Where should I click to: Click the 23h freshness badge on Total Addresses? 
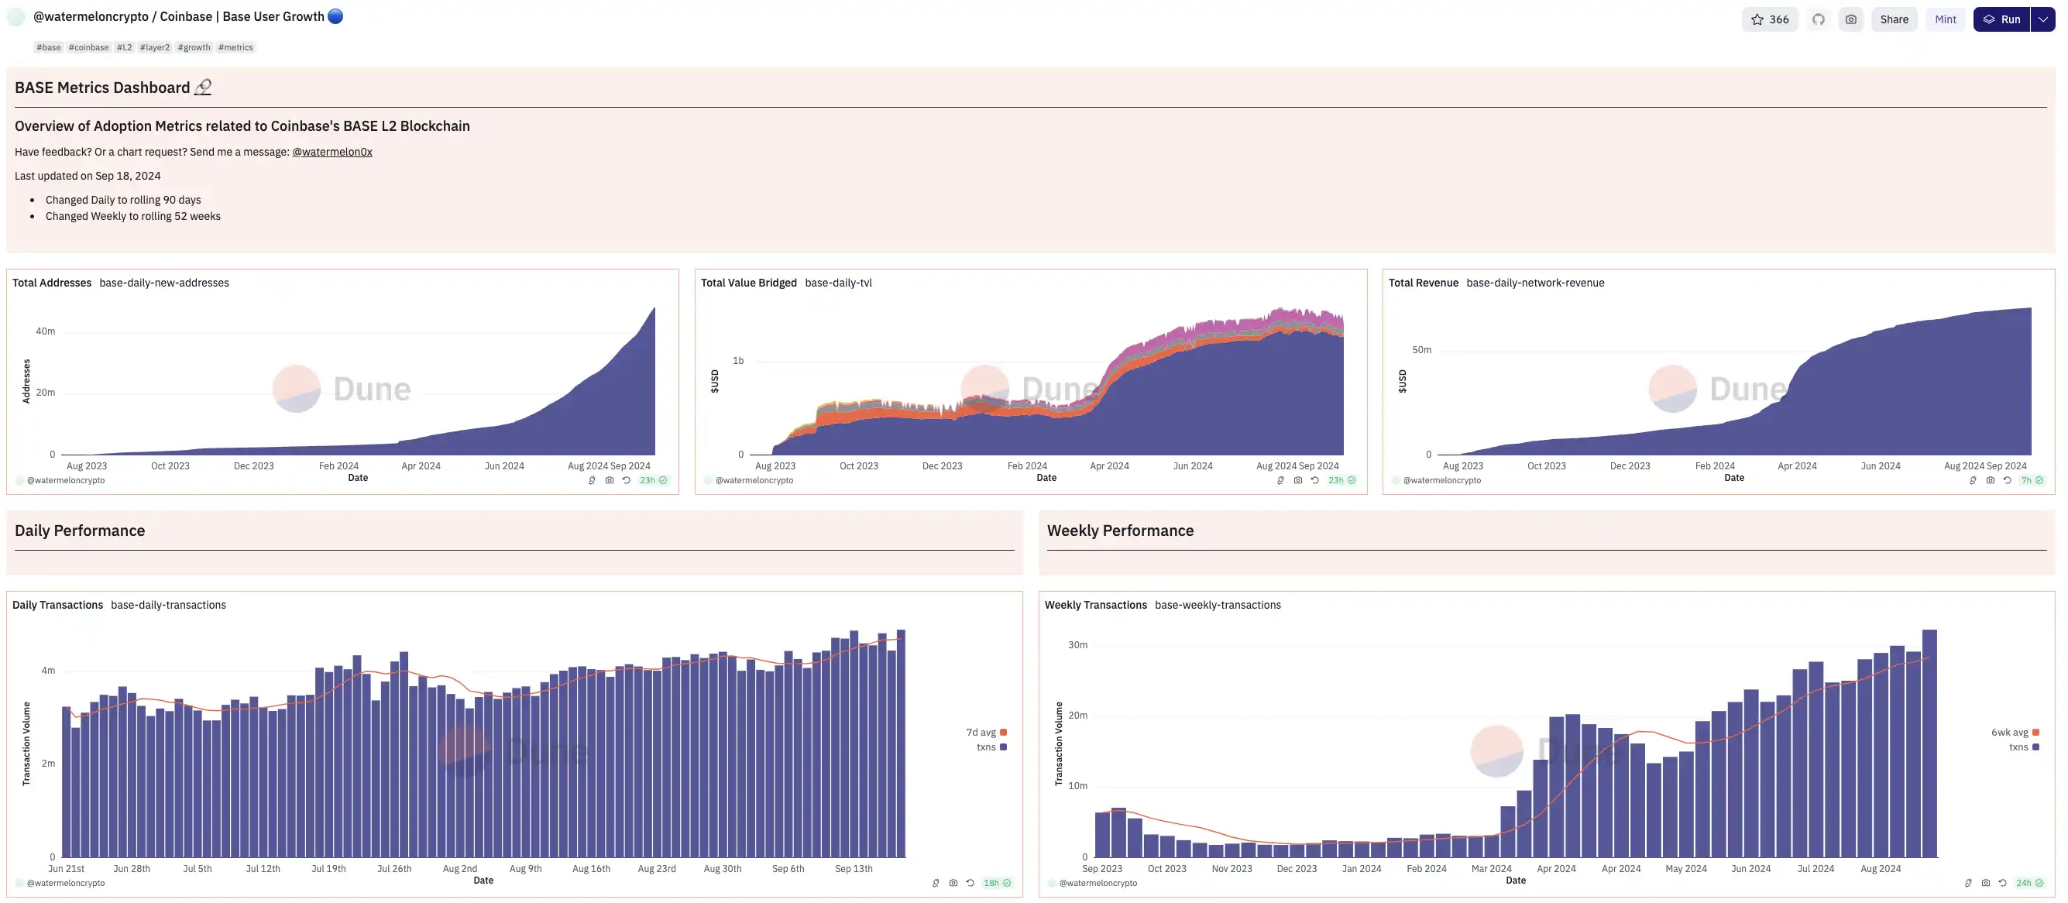point(653,480)
